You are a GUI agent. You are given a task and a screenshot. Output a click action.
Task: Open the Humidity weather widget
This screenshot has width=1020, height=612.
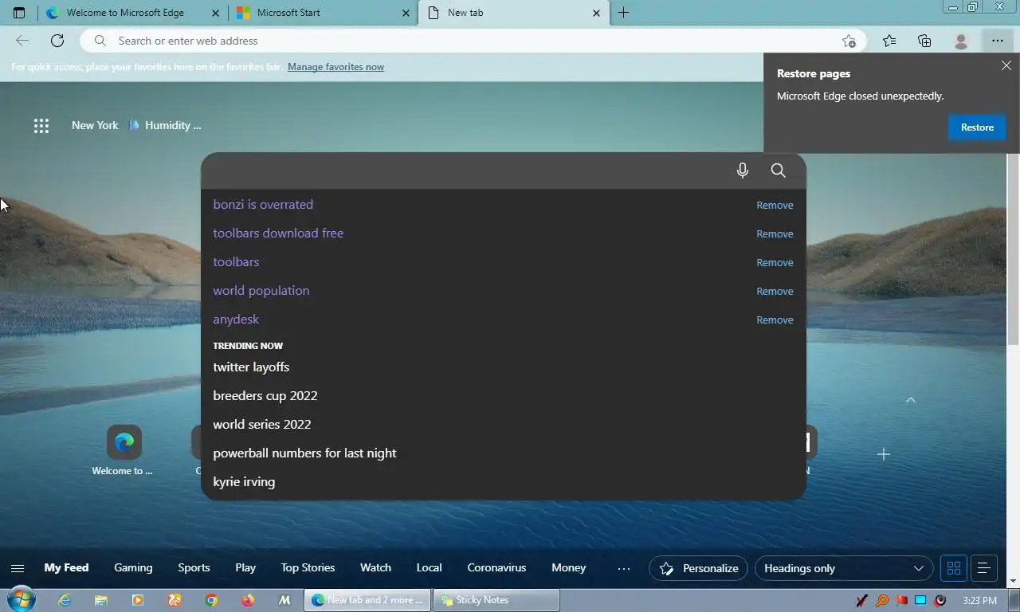click(x=166, y=125)
